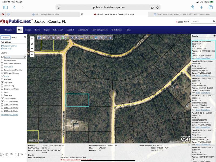Click inside the site search field
This screenshot has height=162, width=216.
(202, 21)
